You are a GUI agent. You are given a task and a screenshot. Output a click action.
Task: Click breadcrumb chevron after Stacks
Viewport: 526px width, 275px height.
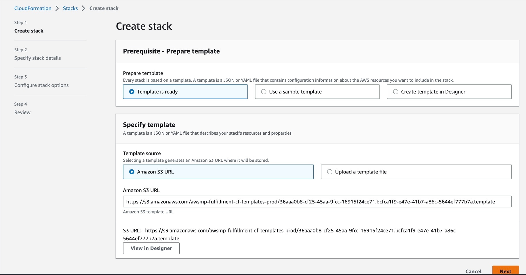[83, 8]
